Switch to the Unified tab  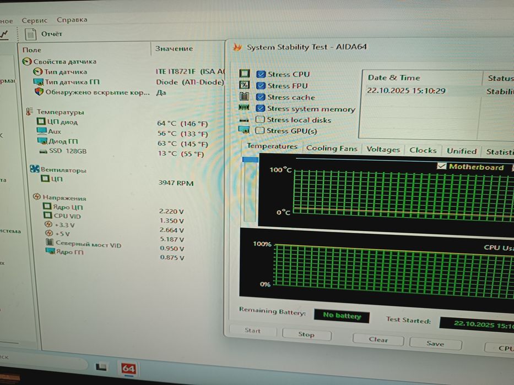pos(462,151)
